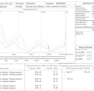Click minimum temperature value '4,6'
The width and height of the screenshot is (94, 91).
click(x=55, y=88)
